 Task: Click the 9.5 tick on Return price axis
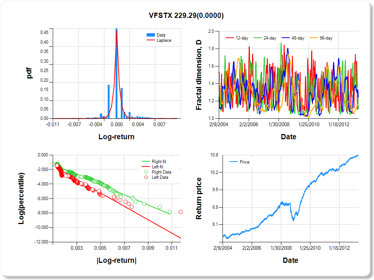pos(215,190)
